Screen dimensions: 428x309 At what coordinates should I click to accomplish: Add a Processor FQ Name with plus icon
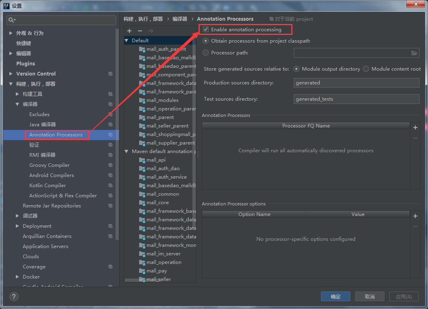pos(415,127)
